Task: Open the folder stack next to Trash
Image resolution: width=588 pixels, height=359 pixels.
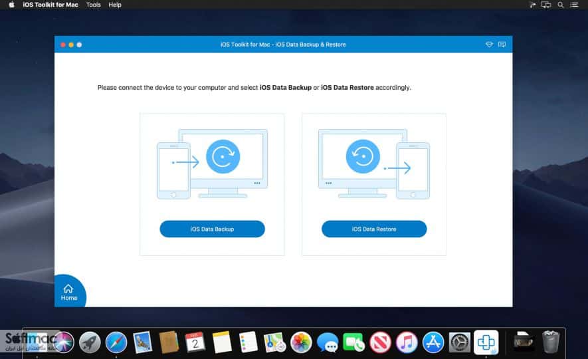Action: click(x=523, y=342)
